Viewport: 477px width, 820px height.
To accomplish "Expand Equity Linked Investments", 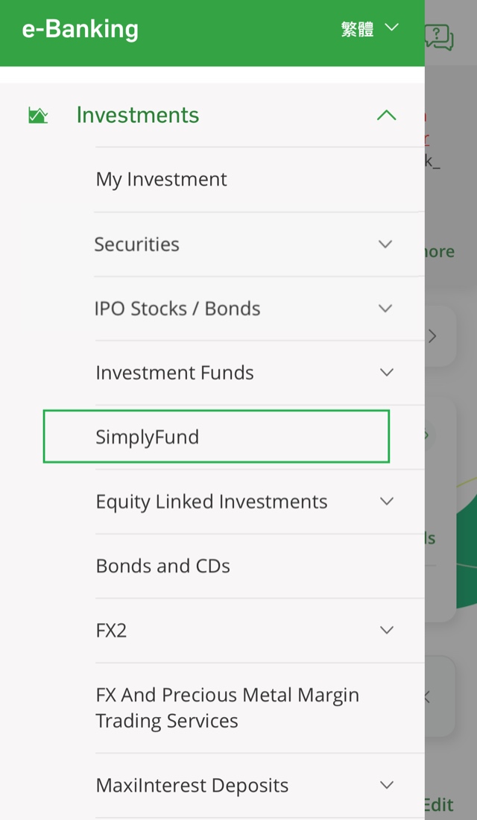I will coord(387,502).
